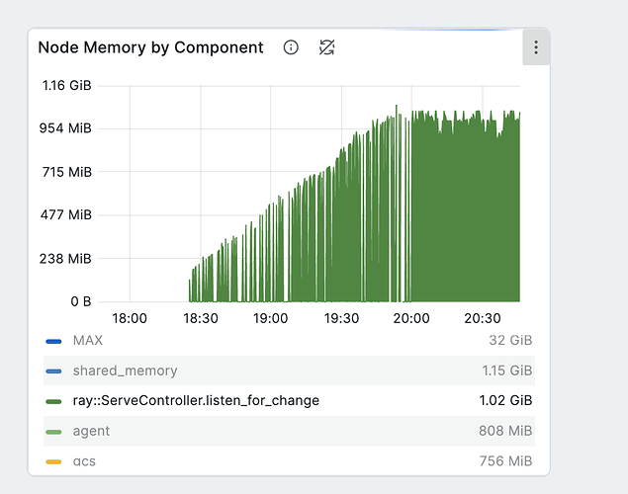Click the disabled sync icon beside the title
The image size is (628, 494).
click(x=327, y=47)
